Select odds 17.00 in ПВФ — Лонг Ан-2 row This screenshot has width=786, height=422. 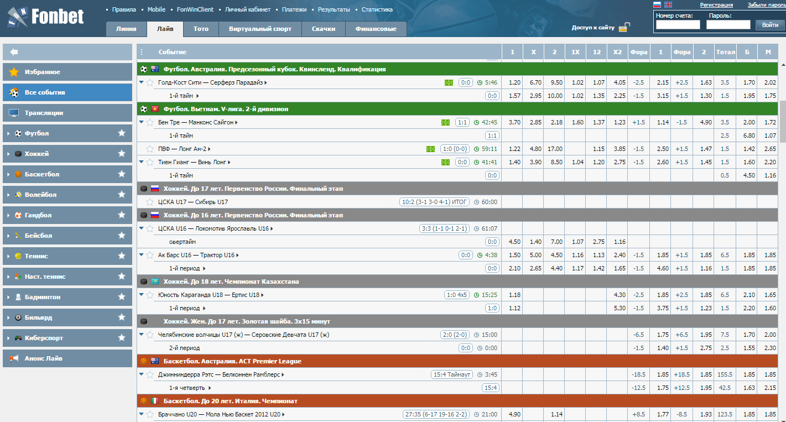pyautogui.click(x=554, y=149)
